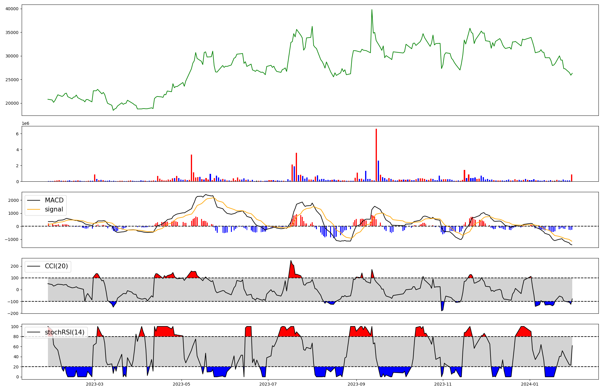
Task: Click the black MACD legend line sample
Action: click(x=33, y=200)
